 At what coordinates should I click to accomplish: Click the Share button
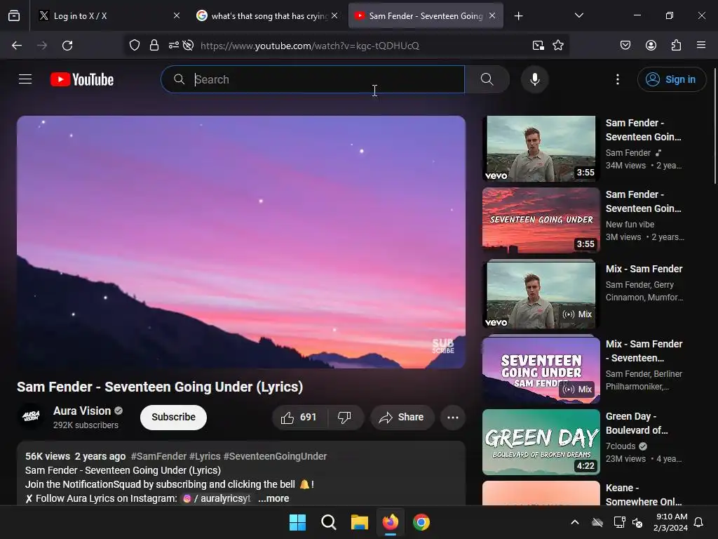pyautogui.click(x=402, y=417)
